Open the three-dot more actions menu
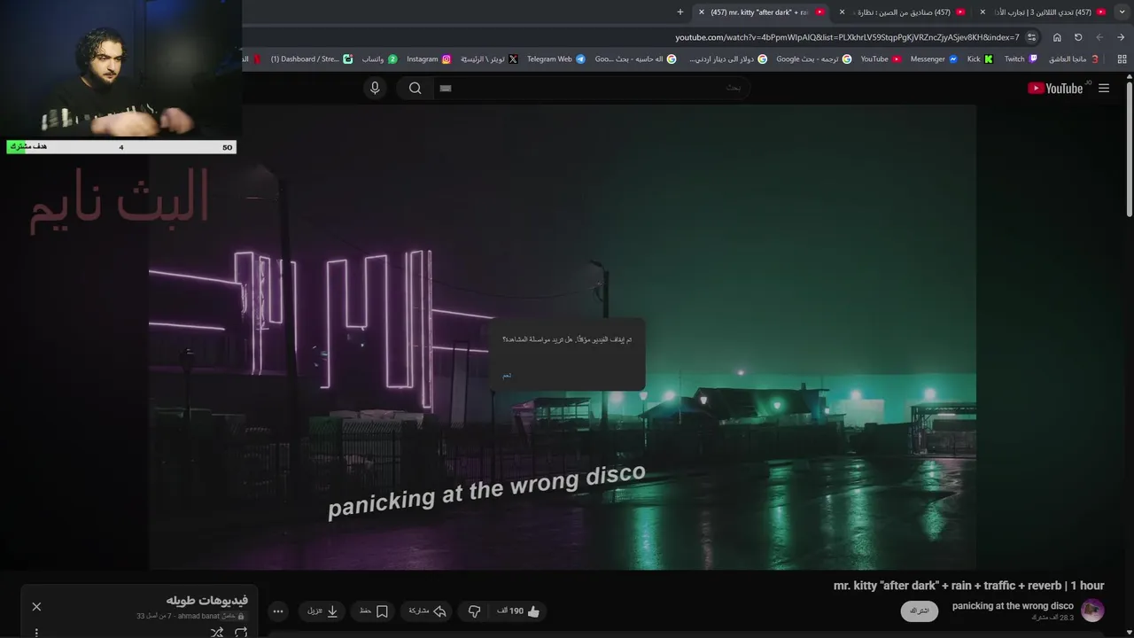 coord(277,611)
